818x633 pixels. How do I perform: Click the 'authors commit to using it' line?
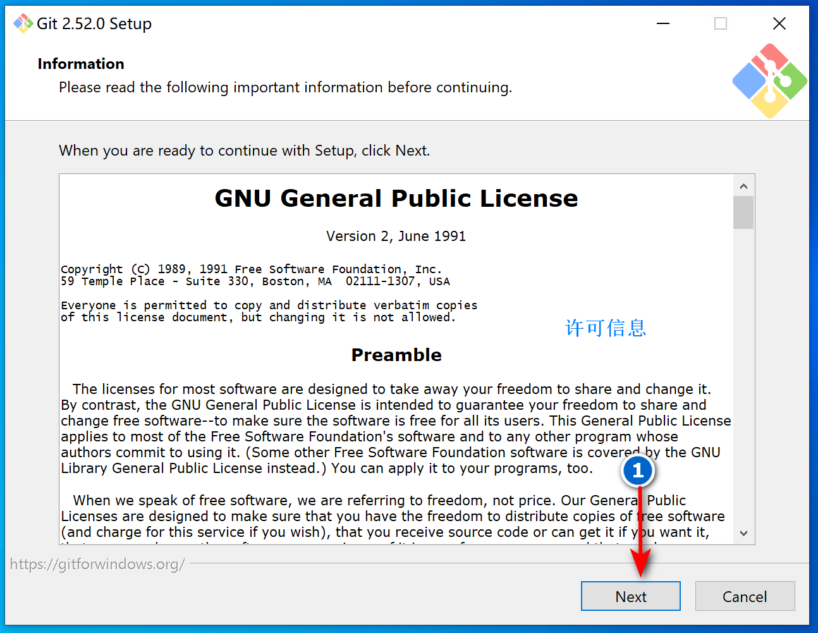(x=391, y=452)
